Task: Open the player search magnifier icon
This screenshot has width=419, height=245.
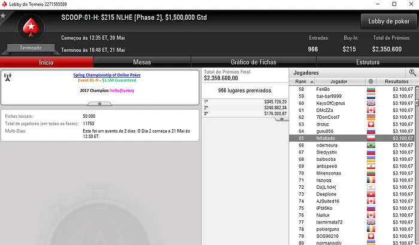Action: coord(412,72)
